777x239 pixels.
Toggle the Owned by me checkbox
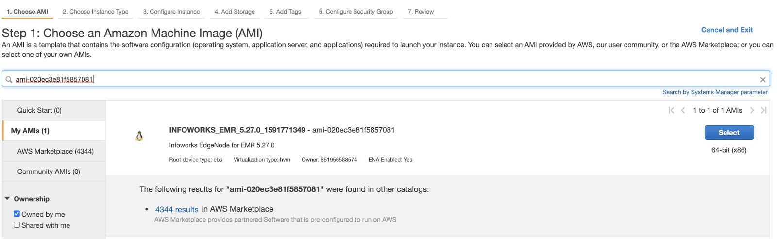click(17, 214)
